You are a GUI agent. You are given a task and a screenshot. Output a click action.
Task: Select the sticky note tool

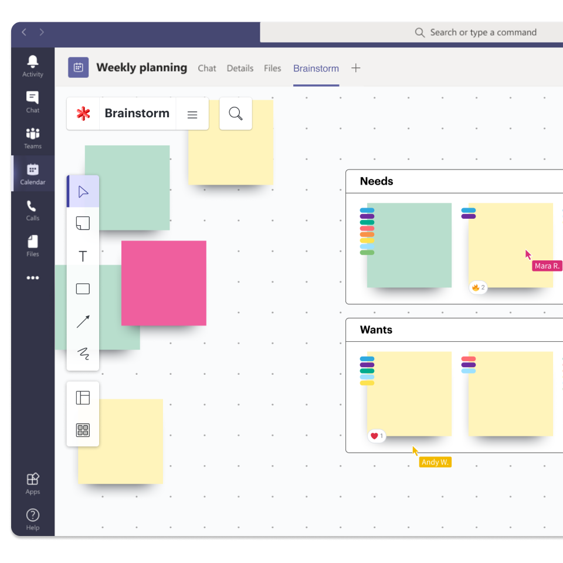point(83,223)
